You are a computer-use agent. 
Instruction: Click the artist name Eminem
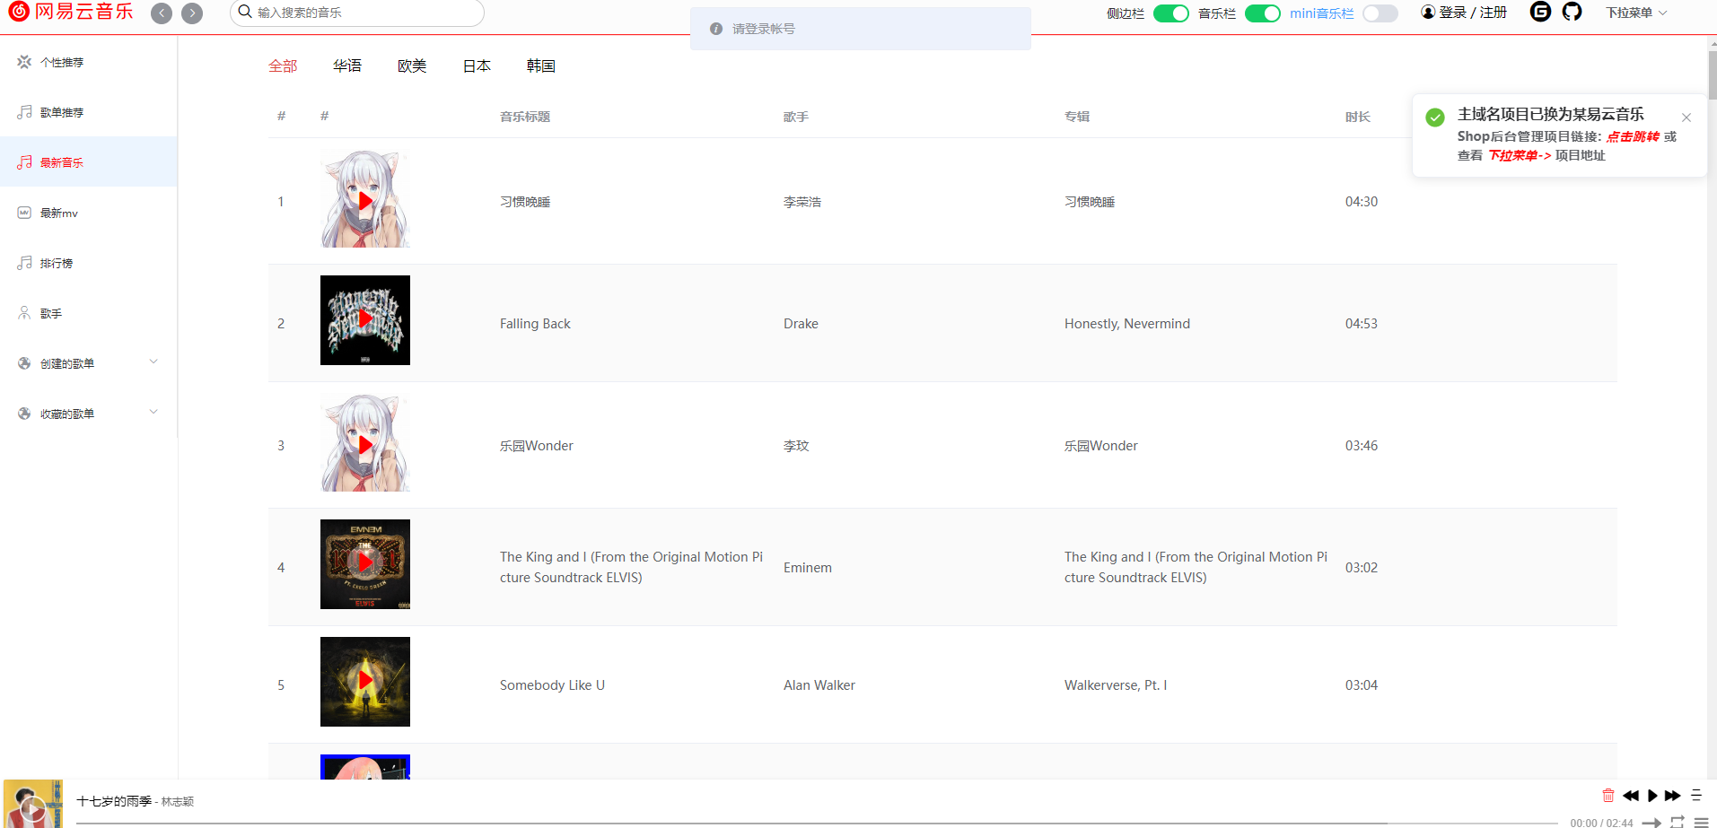tap(808, 568)
